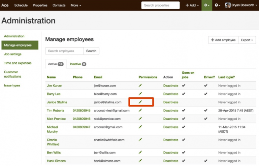Viewport: 259px width, 166px height.
Task: Deactivate Janice Stallins
Action: (x=171, y=102)
